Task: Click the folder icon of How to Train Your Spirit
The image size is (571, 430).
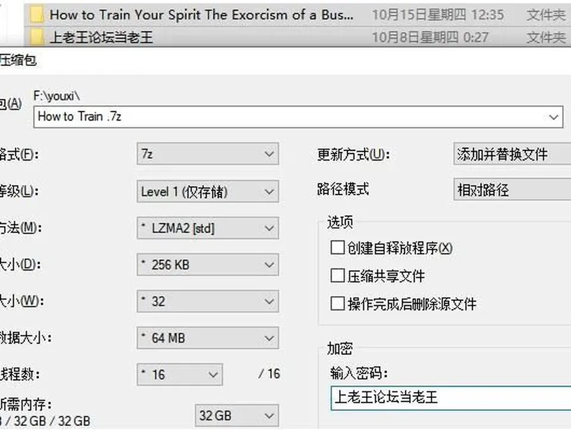Action: pos(37,14)
